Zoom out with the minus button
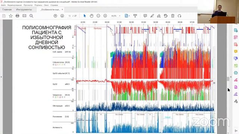The height and width of the screenshot is (134, 239). 98,16
